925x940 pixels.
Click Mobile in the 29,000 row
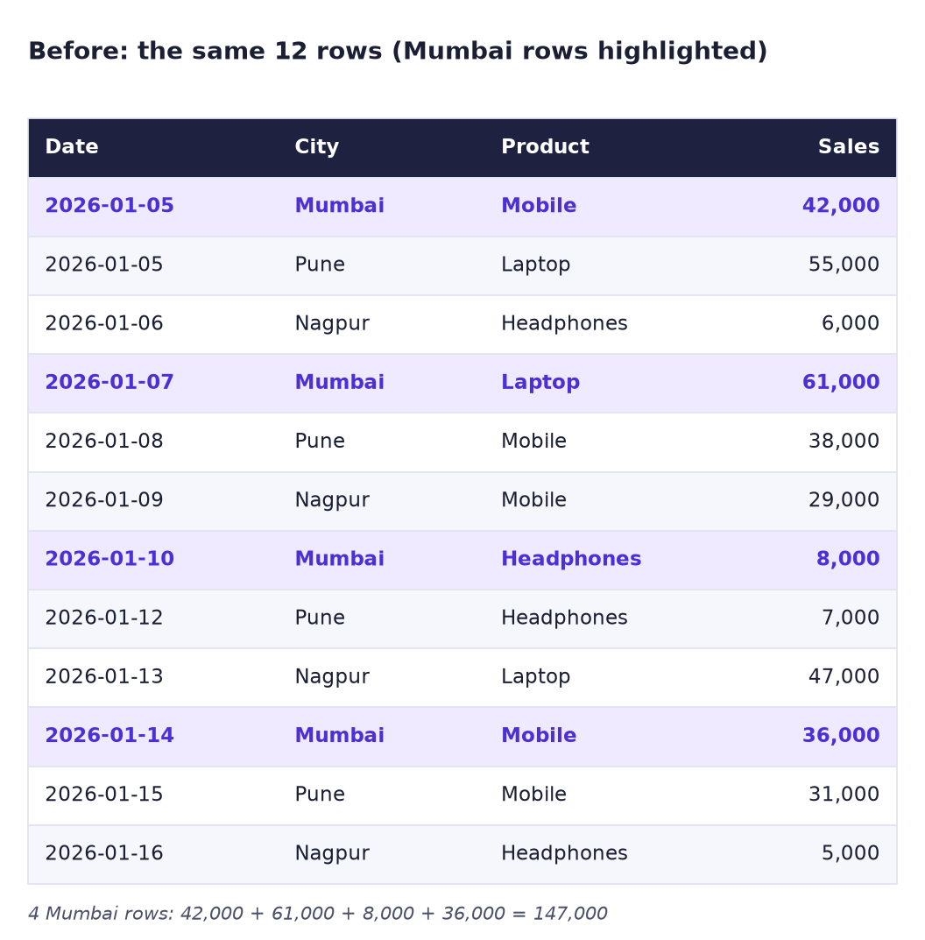[533, 499]
